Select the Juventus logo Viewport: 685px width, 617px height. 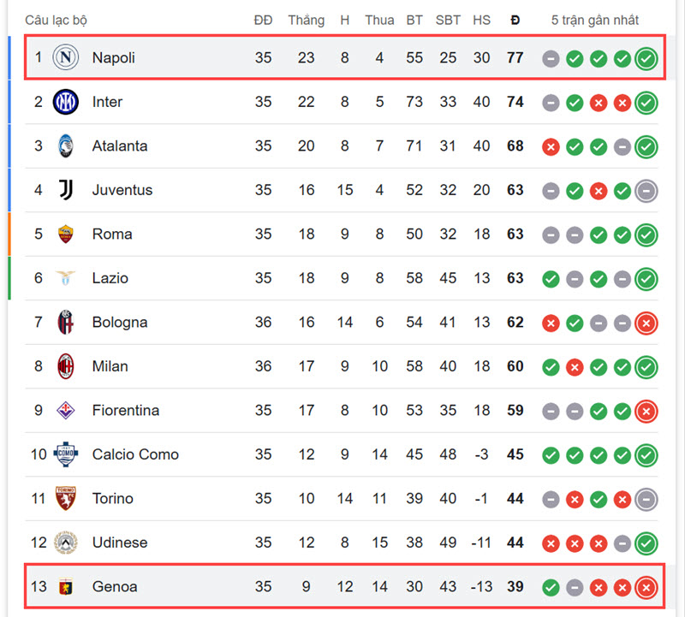pyautogui.click(x=66, y=190)
